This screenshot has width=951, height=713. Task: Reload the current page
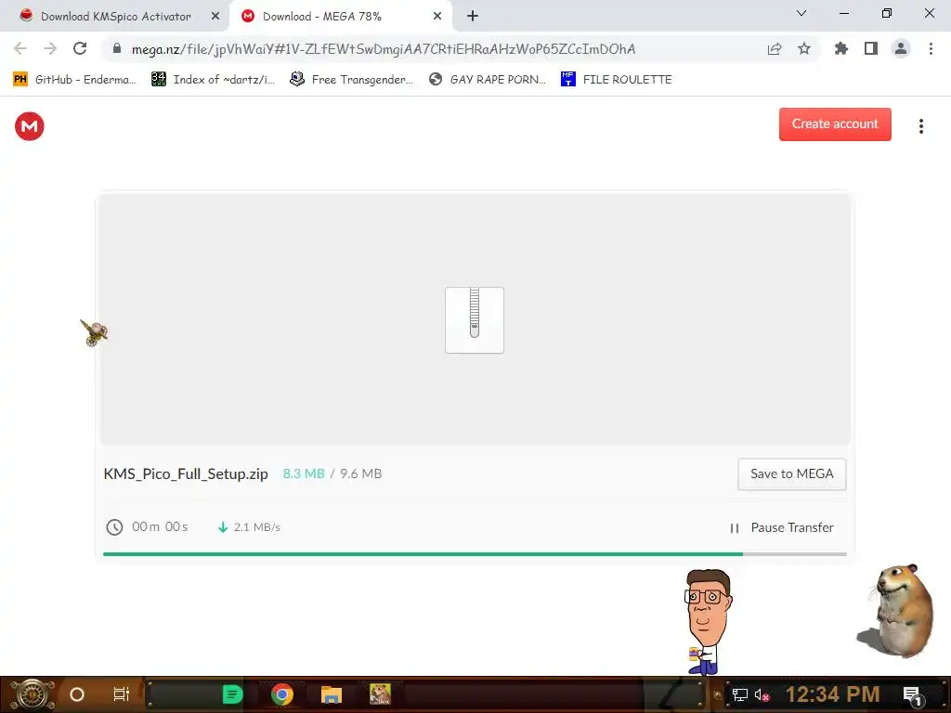click(x=80, y=48)
